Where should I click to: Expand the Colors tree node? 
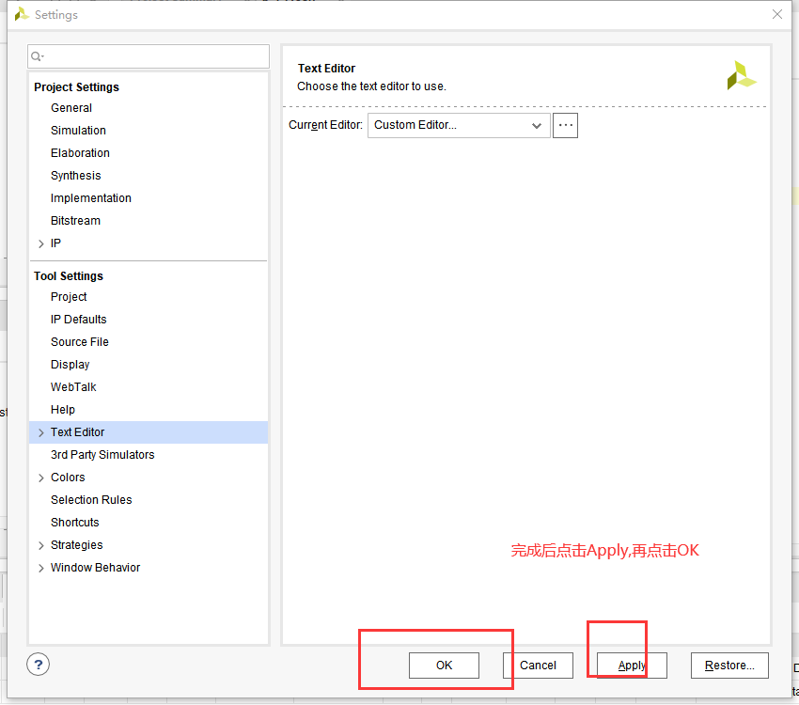click(41, 478)
